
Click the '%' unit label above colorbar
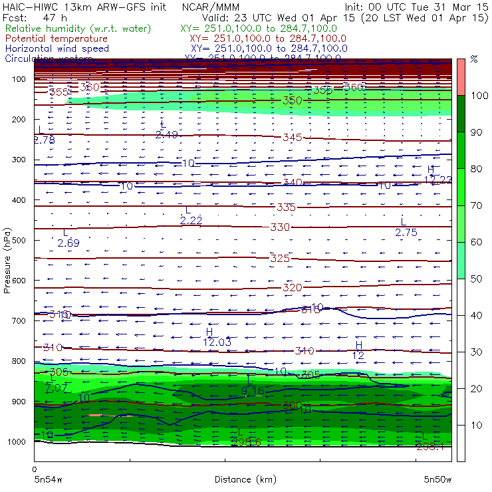pyautogui.click(x=474, y=59)
